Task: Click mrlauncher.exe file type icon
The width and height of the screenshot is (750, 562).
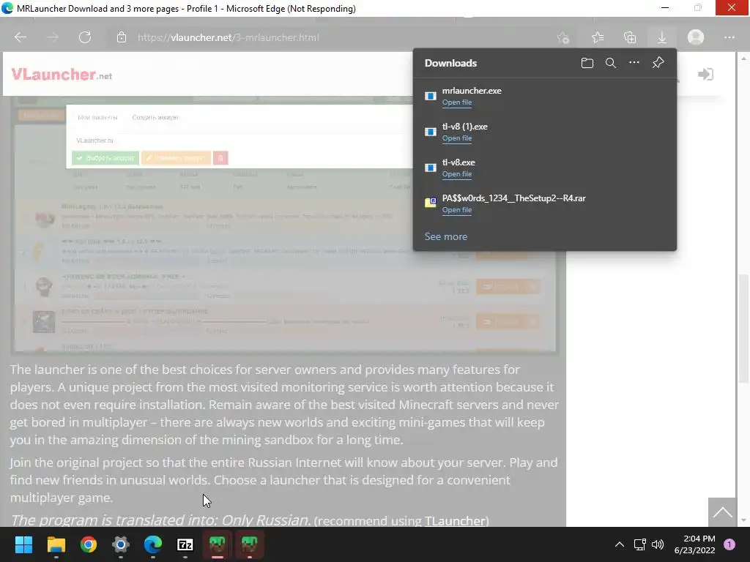Action: pos(431,96)
